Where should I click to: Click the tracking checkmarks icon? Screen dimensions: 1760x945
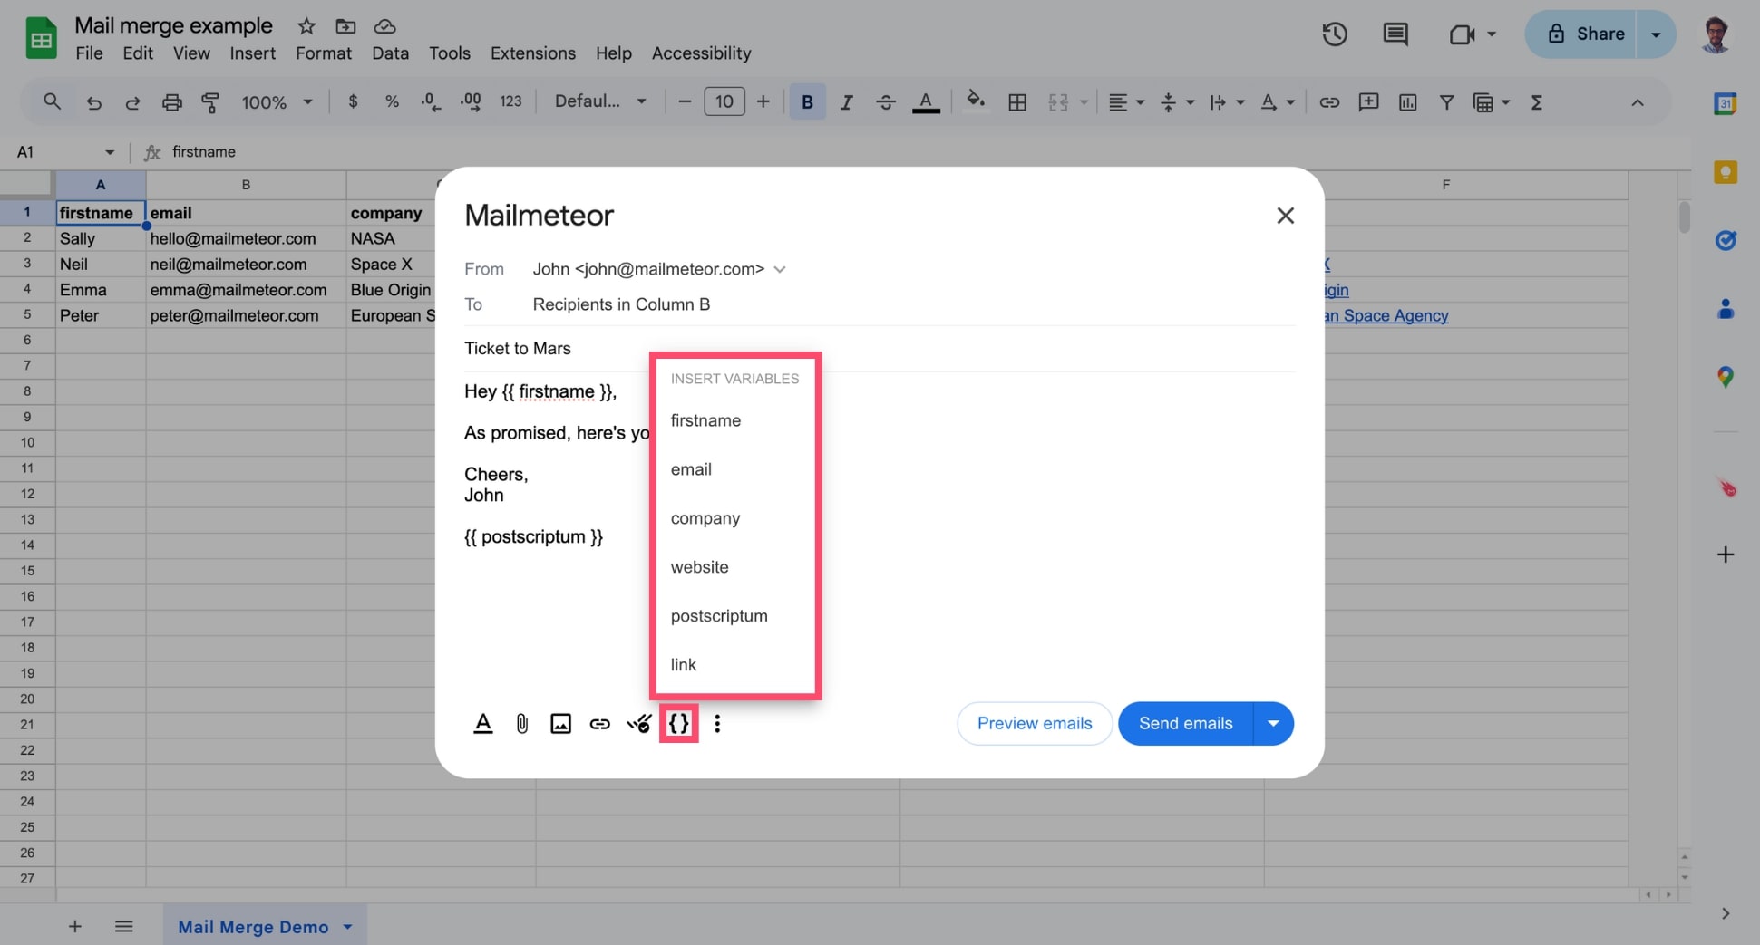pyautogui.click(x=638, y=723)
